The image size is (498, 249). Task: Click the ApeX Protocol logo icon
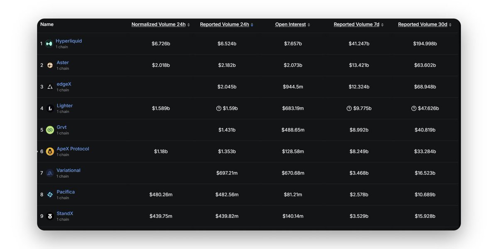(x=50, y=151)
